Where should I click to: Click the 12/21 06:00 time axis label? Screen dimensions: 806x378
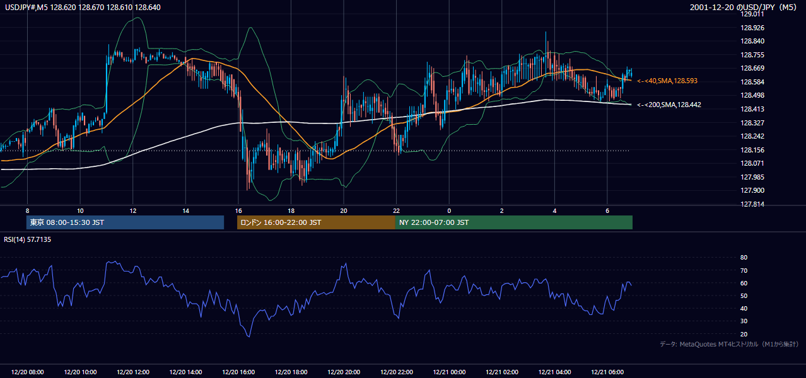607,372
